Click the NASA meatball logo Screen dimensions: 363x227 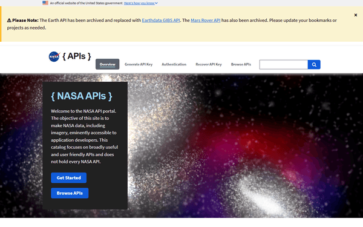[54, 56]
